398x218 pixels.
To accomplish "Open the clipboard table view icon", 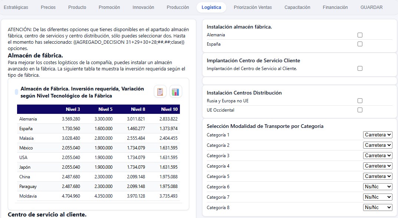I will click(x=160, y=92).
